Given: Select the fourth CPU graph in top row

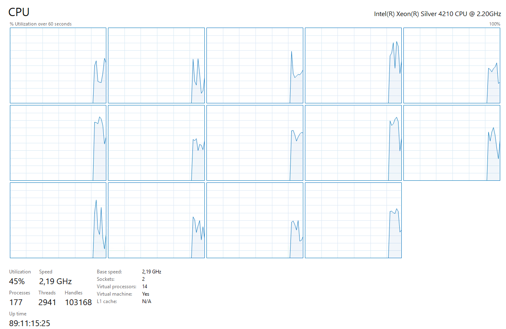Looking at the screenshot, I should [354, 65].
